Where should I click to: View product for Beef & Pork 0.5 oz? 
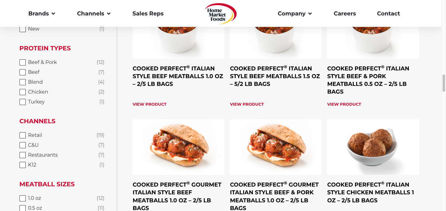[344, 104]
